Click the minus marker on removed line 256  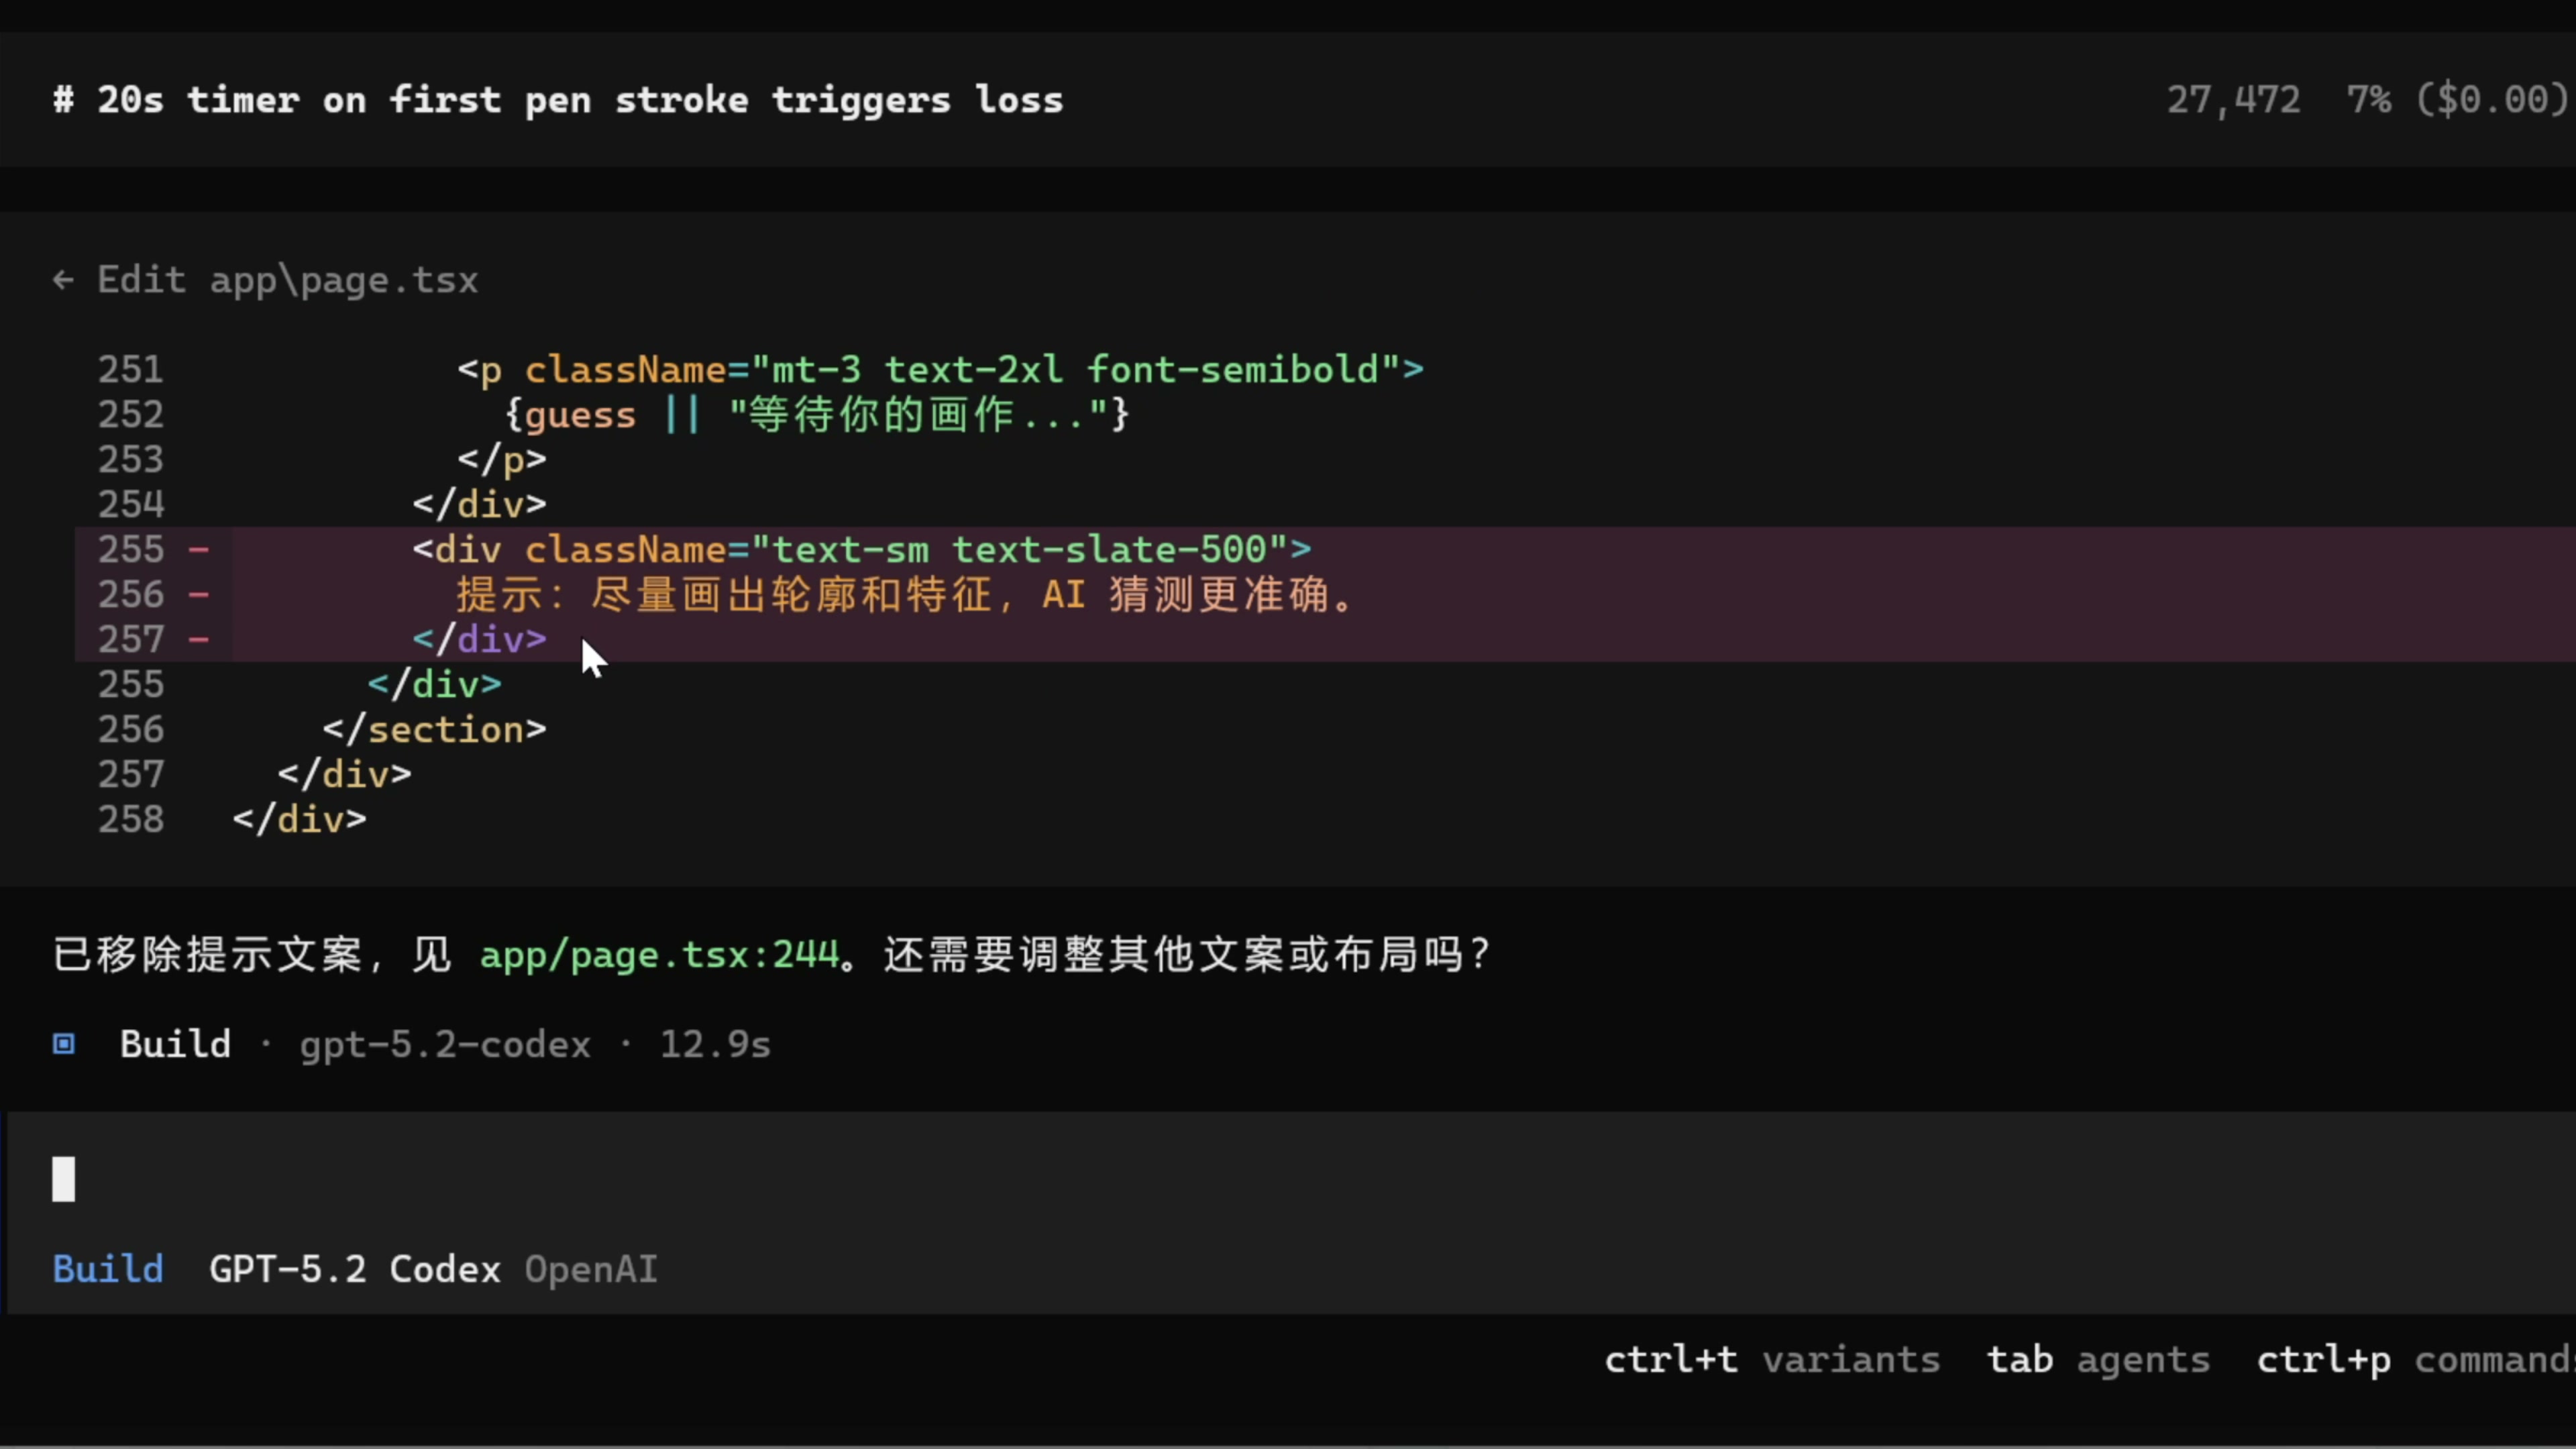click(199, 594)
